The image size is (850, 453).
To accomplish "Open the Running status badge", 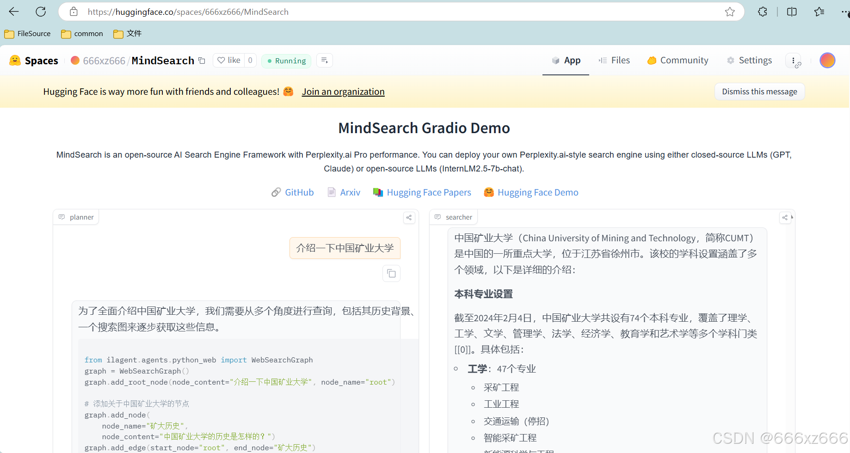I will (286, 61).
